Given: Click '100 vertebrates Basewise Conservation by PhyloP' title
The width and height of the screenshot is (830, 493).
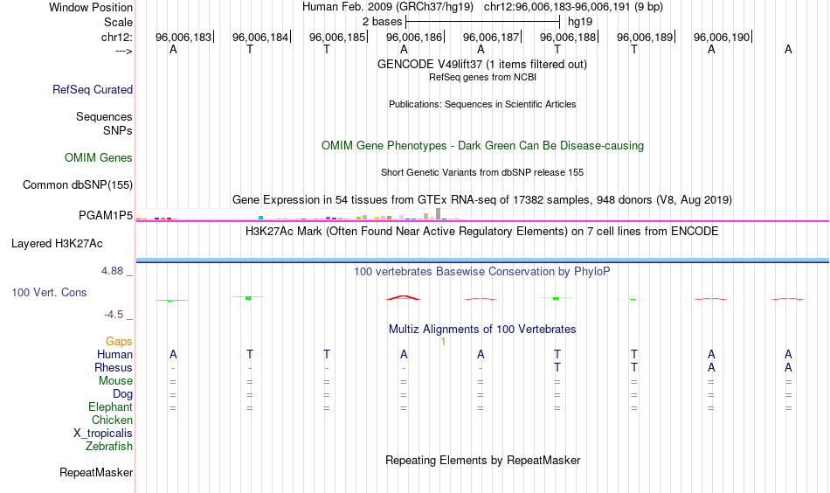Looking at the screenshot, I should point(482,272).
